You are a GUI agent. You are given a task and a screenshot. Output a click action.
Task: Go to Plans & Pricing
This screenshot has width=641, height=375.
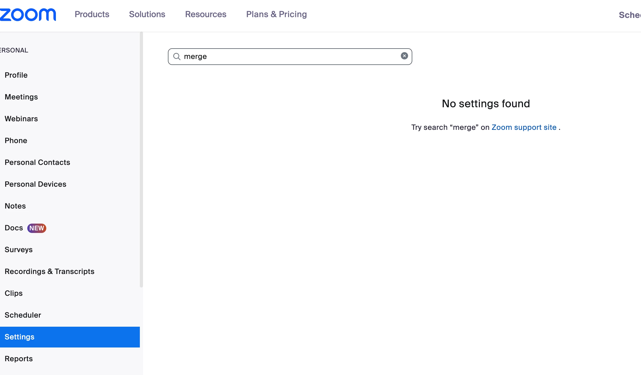[x=276, y=14]
